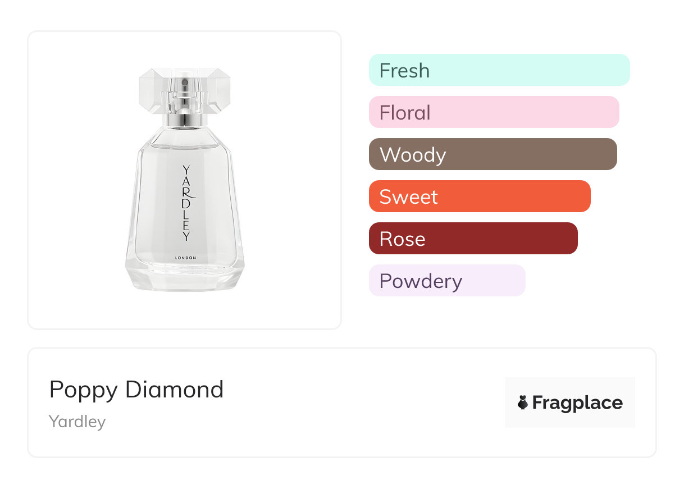Viewport: 684px width, 485px height.
Task: Click the vertical YARDLEY lettering on the bottle
Action: click(x=187, y=203)
